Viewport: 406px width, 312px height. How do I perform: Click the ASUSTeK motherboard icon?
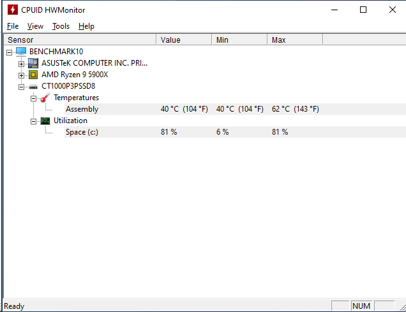(33, 63)
